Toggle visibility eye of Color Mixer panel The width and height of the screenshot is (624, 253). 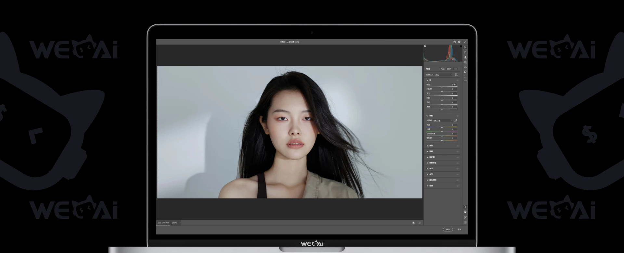457,157
